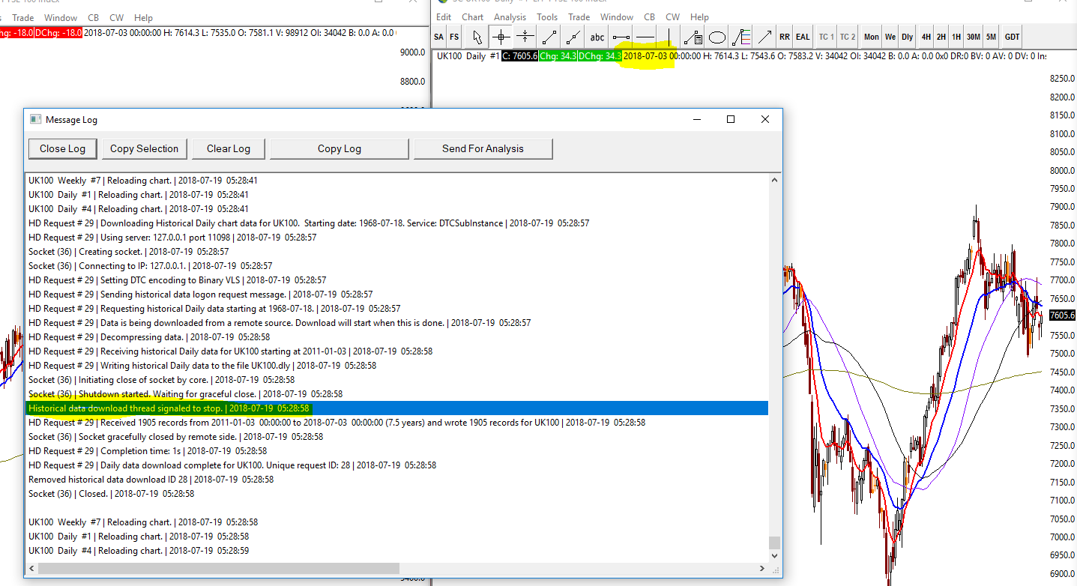Set chart to 5M bars
Viewport: 1077px width, 586px height.
tap(991, 37)
